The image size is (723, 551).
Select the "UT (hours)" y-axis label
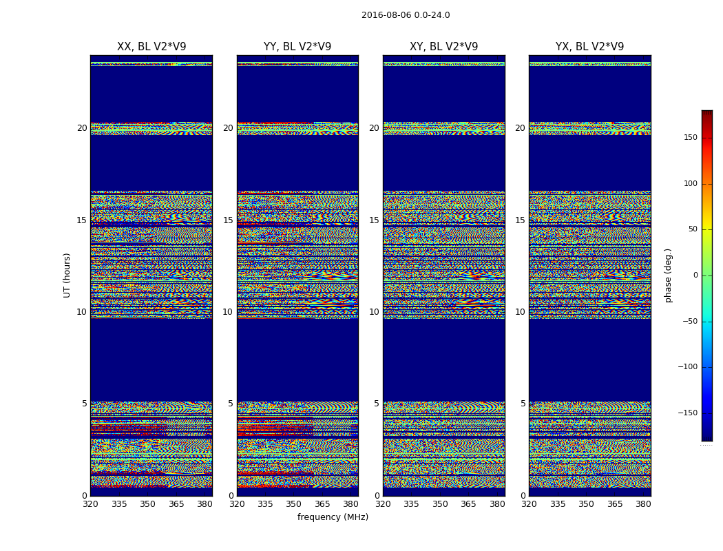[67, 275]
